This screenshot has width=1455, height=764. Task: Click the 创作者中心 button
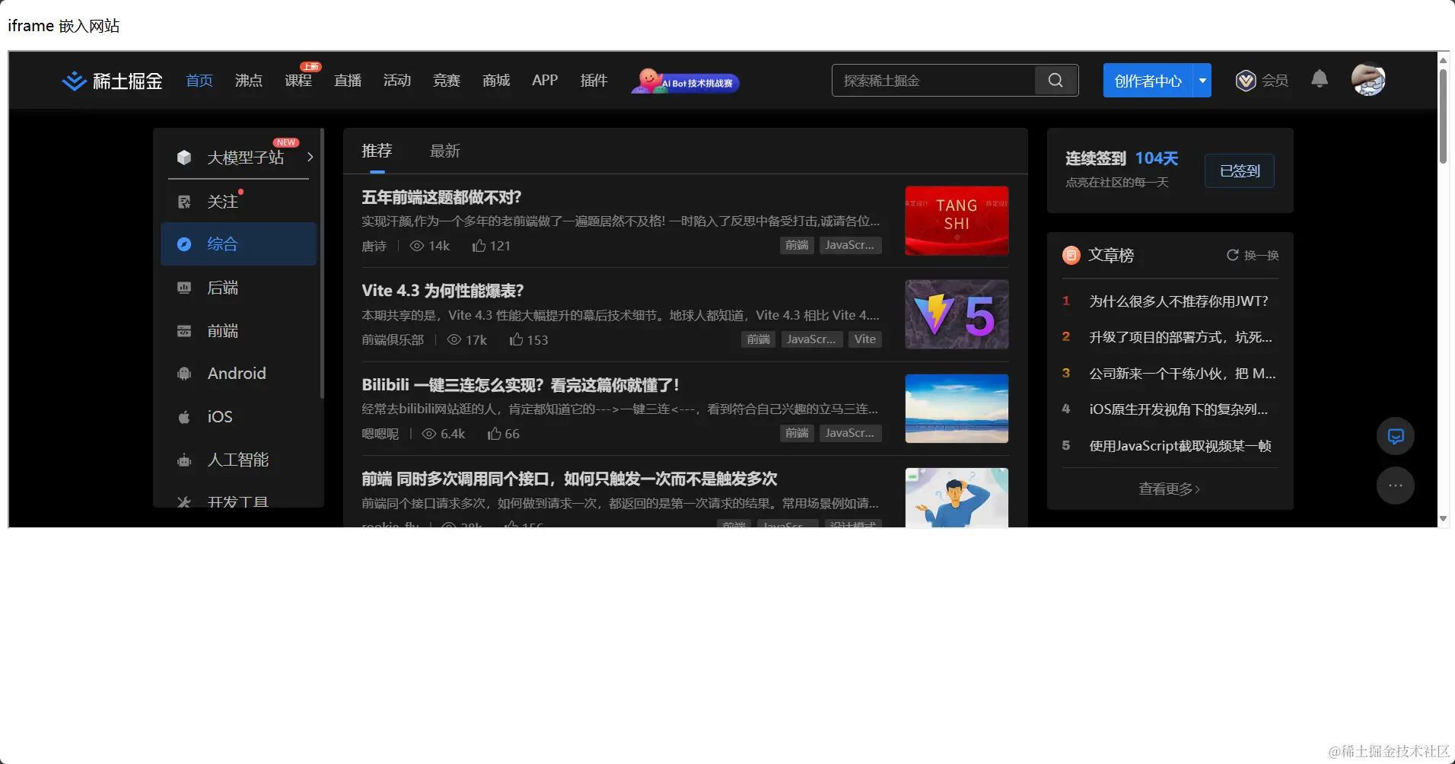pos(1148,80)
